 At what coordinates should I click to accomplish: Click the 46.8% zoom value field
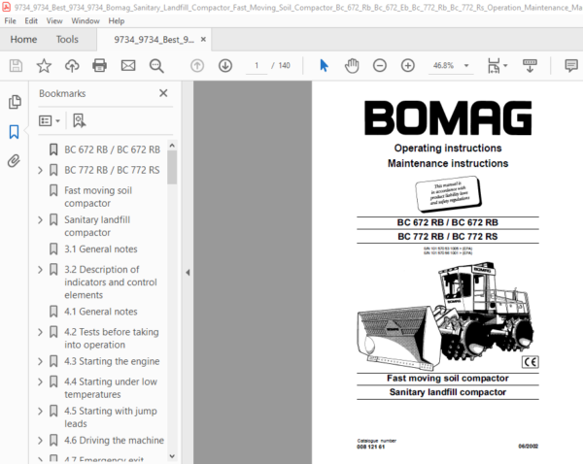pyautogui.click(x=443, y=66)
